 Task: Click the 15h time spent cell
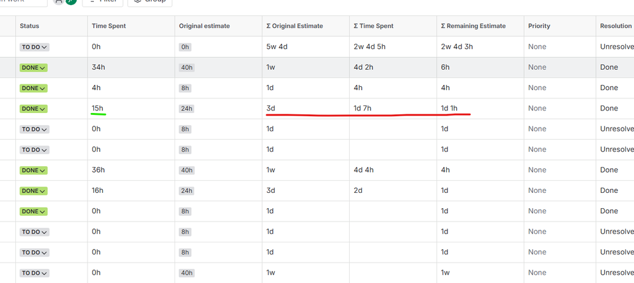(98, 109)
